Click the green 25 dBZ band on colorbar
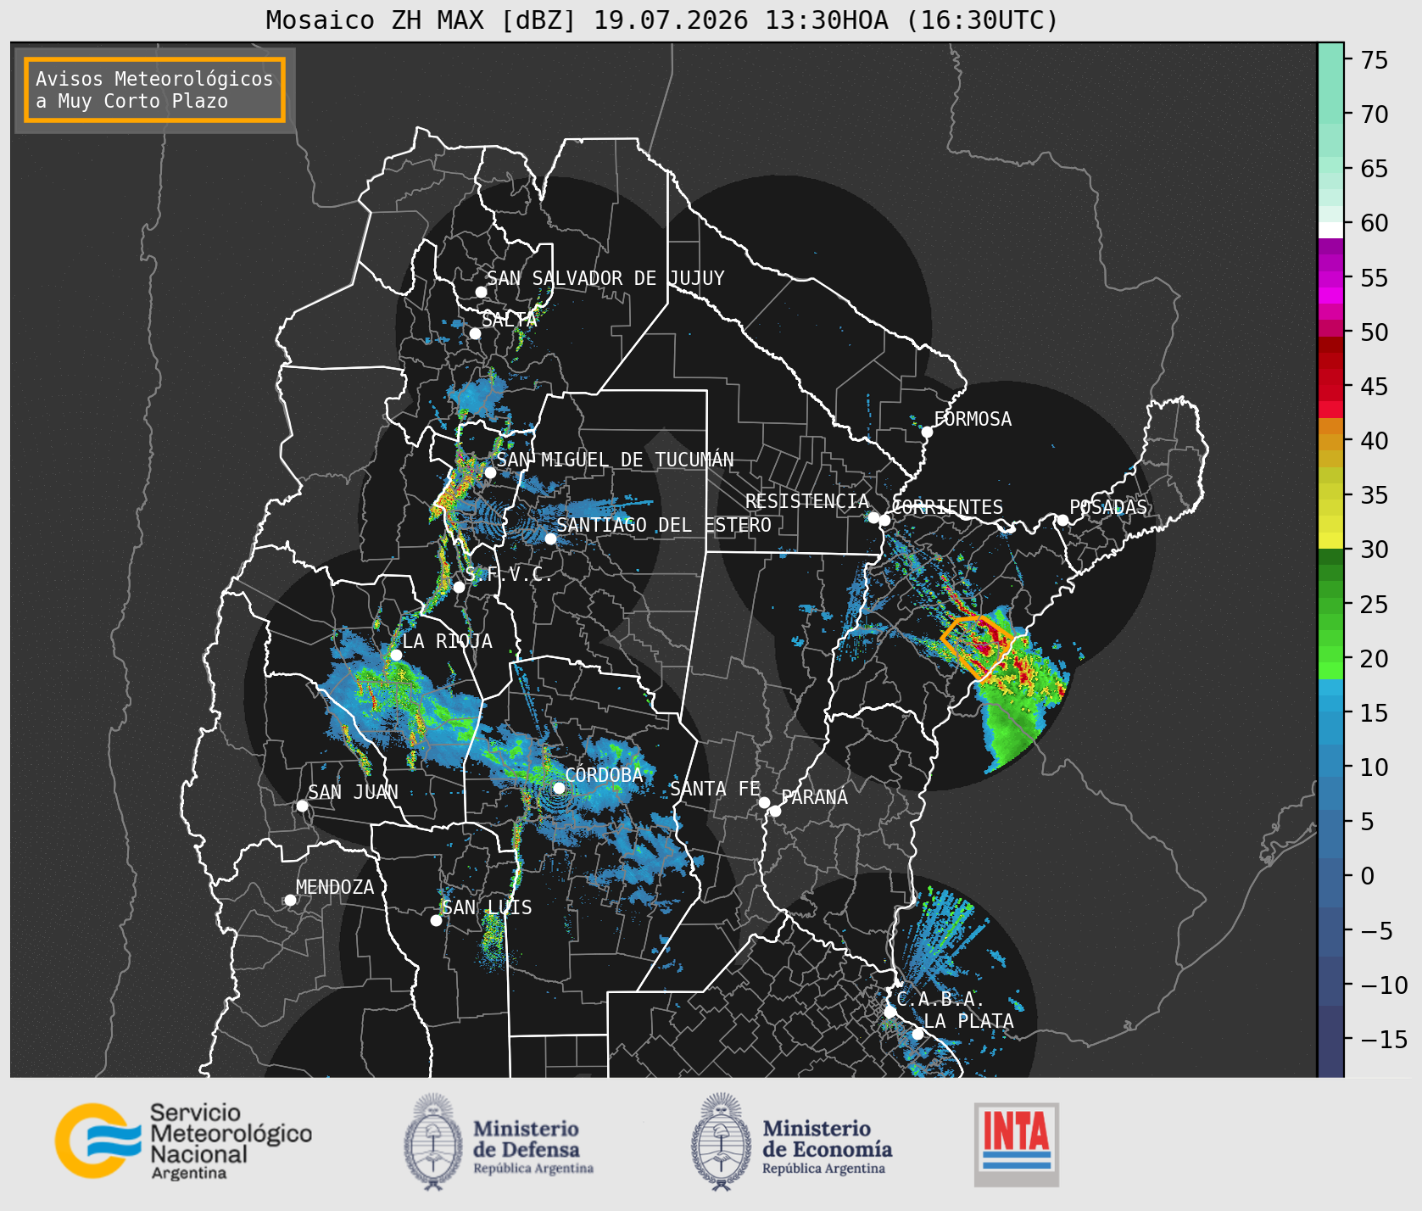This screenshot has width=1422, height=1211. (1330, 605)
